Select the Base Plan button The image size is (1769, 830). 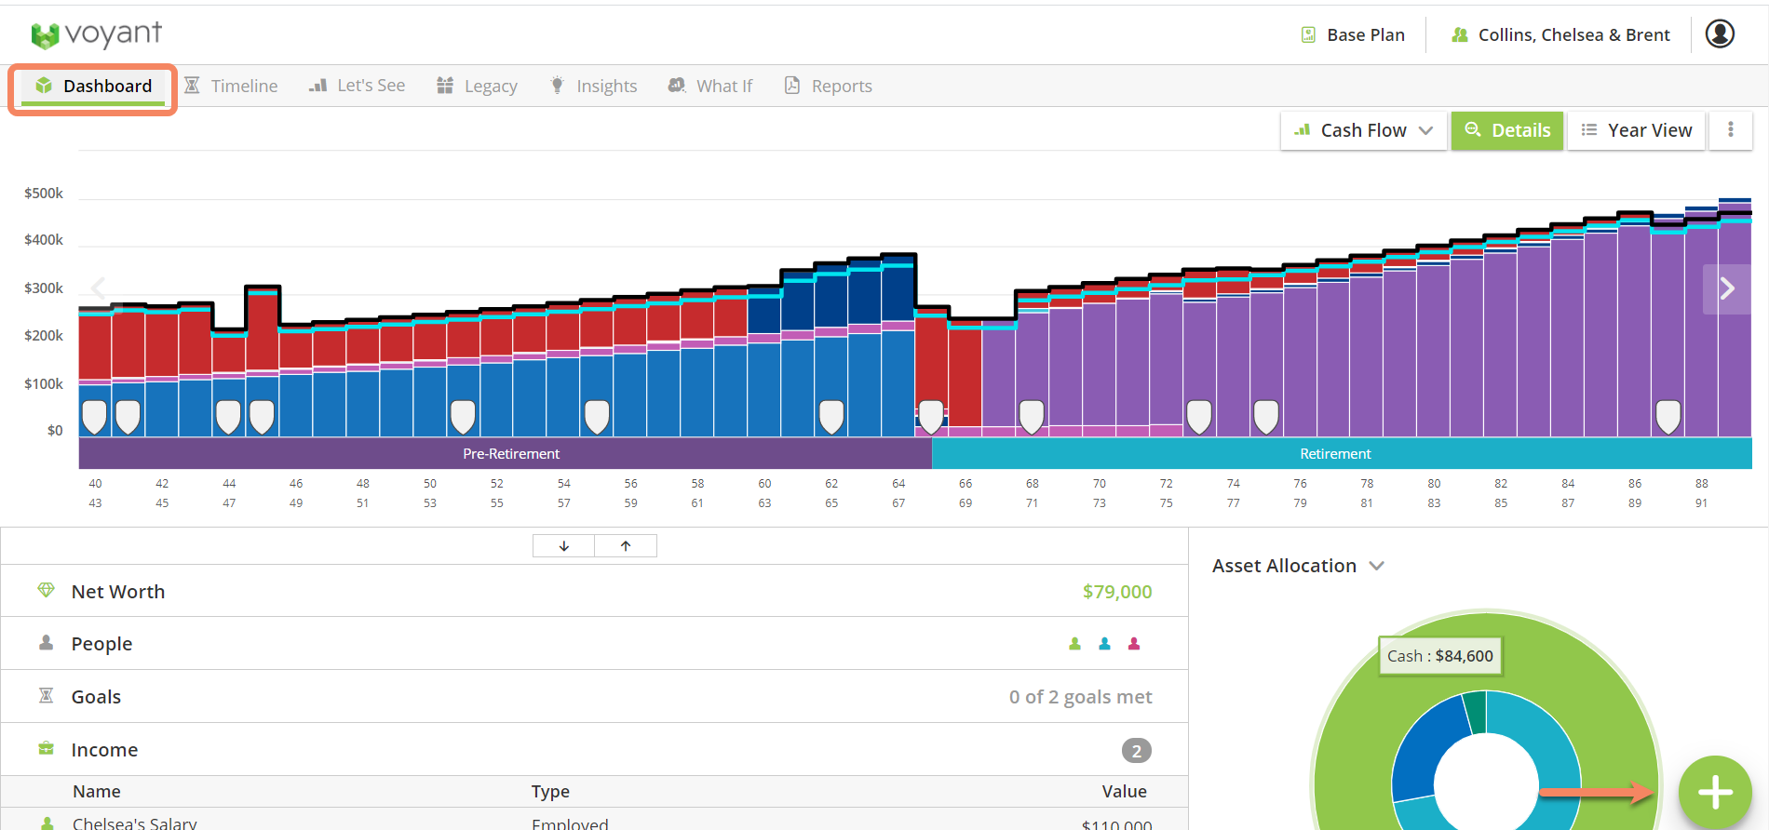pyautogui.click(x=1353, y=34)
